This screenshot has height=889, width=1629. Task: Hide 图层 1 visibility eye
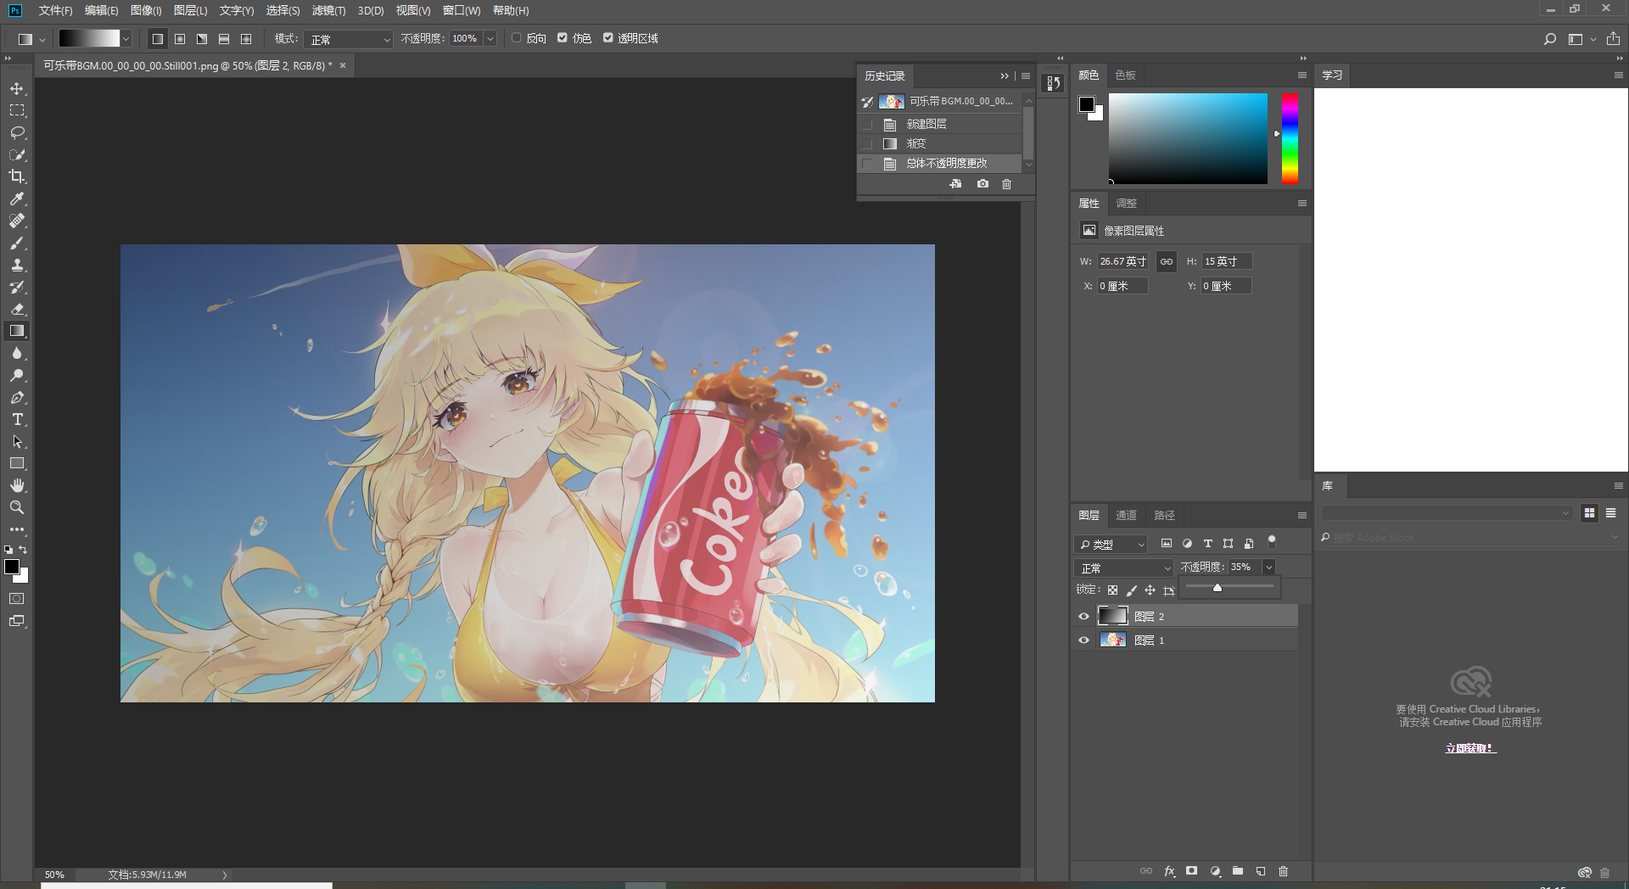(x=1083, y=640)
